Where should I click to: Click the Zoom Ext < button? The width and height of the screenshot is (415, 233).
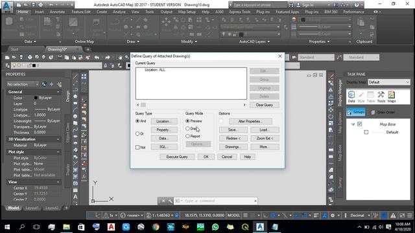coord(265,138)
